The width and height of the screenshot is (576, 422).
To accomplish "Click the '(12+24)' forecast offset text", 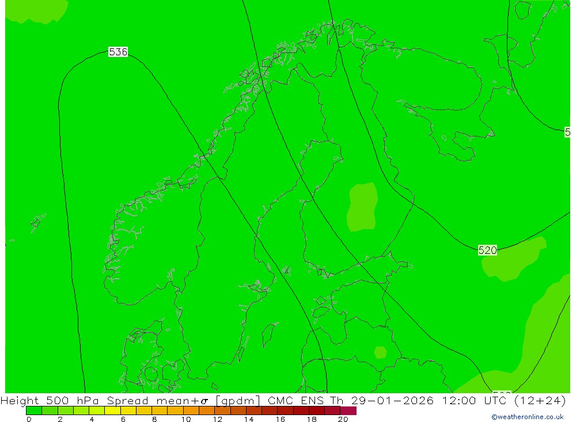I will [x=540, y=400].
